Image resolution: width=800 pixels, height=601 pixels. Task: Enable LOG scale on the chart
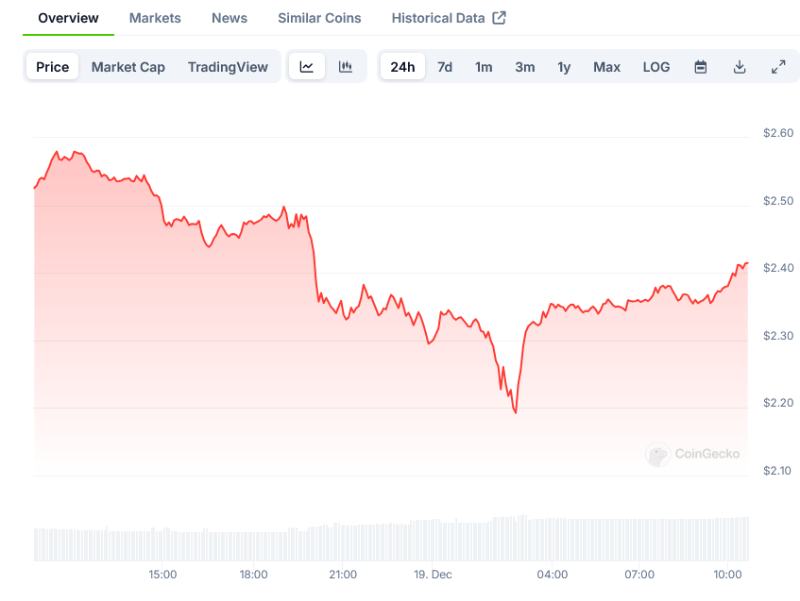click(656, 67)
